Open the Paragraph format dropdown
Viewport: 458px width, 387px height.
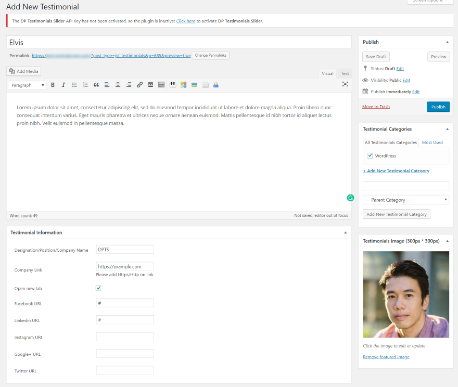click(27, 85)
